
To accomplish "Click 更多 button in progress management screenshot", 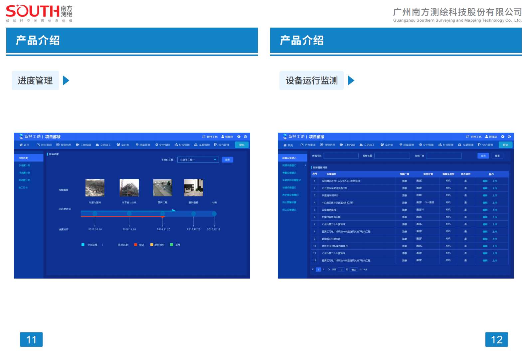I will [x=242, y=145].
